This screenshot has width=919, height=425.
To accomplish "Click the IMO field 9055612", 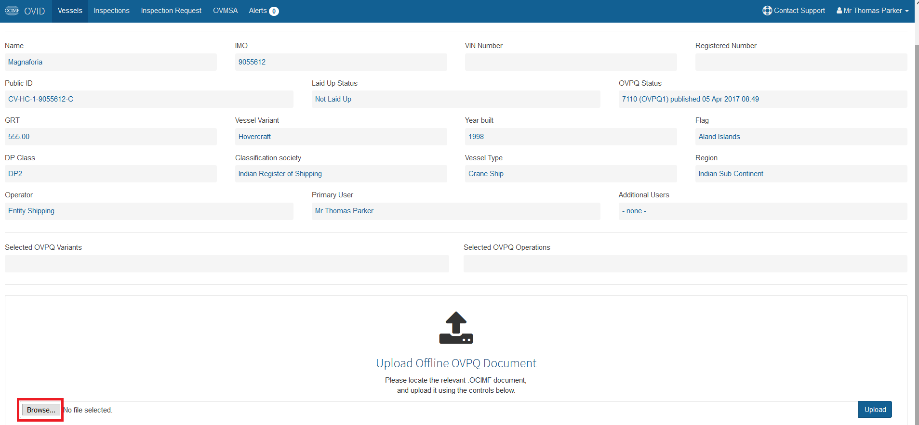I will click(x=341, y=62).
